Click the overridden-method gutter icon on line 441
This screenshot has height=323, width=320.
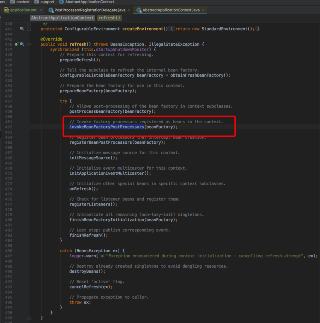pyautogui.click(x=22, y=28)
